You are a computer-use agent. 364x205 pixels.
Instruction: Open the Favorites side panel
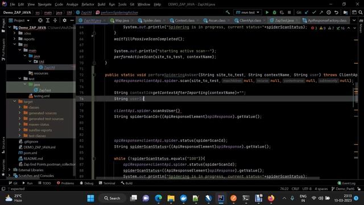[3, 168]
